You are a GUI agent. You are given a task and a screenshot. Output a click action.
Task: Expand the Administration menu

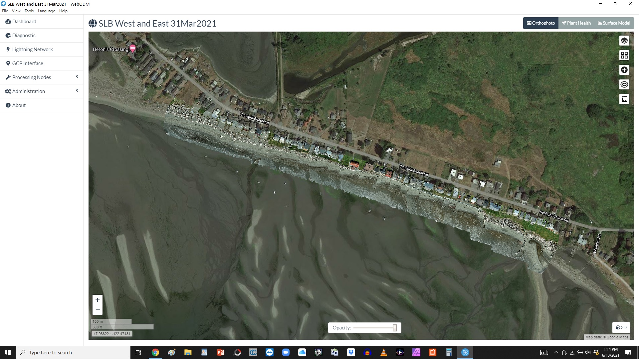pos(77,90)
